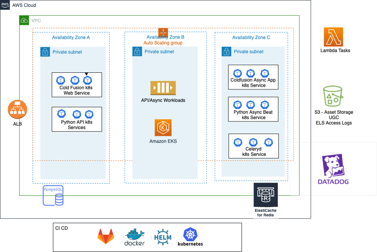
Task: Click the "S3 - Asset Storage" line
Action: coord(334,112)
